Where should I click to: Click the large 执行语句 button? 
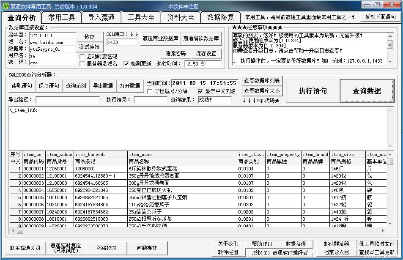coord(313,91)
